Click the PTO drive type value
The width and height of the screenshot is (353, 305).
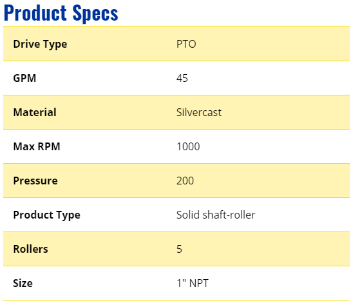[186, 44]
